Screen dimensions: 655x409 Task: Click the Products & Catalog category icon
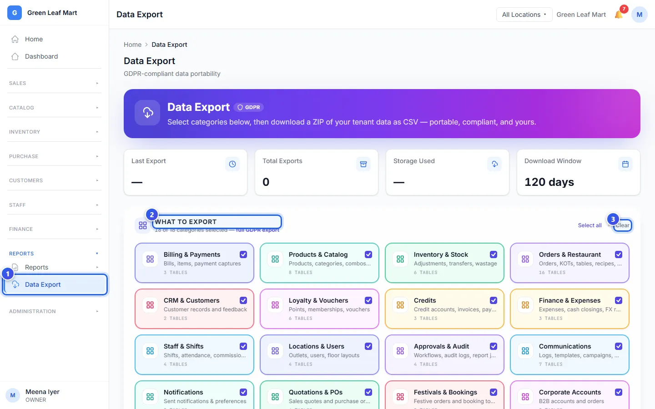[275, 259]
